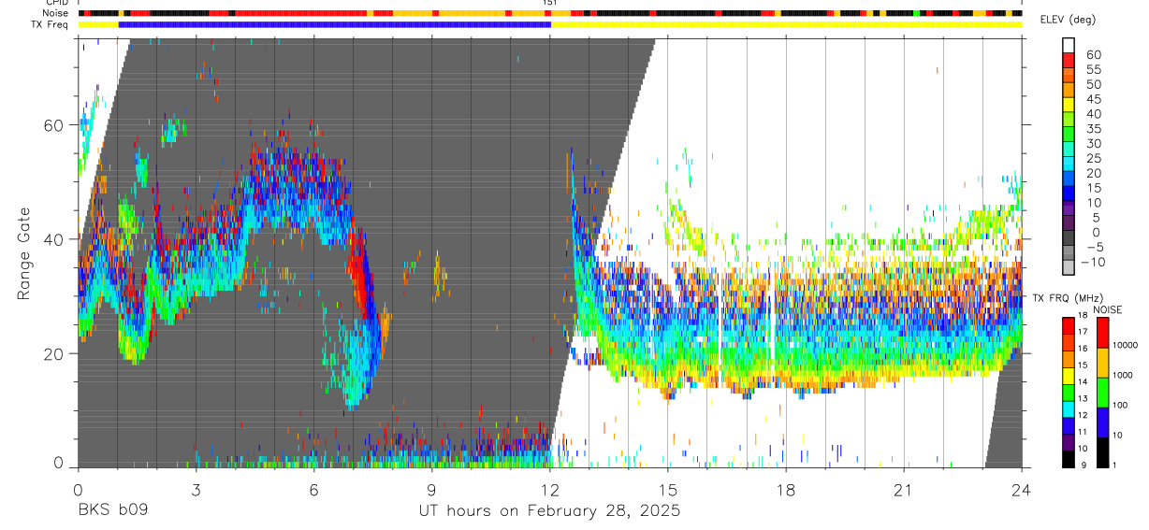Screen dimensions: 1149x530
Task: Pick the blue segment of the NOISE color bar
Action: (1101, 423)
